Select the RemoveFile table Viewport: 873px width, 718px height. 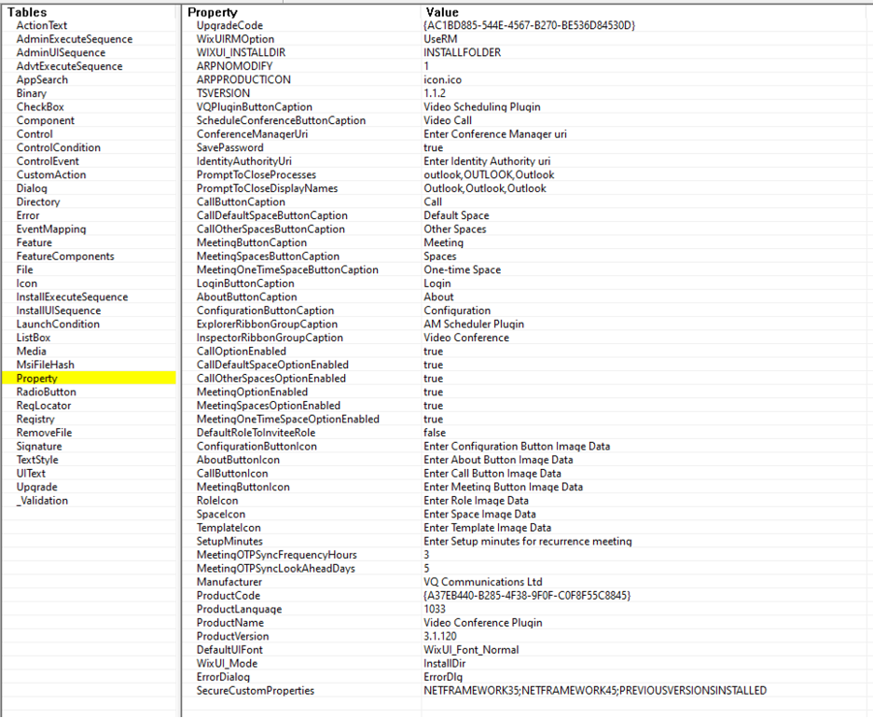click(x=44, y=433)
